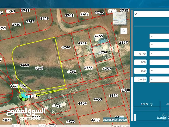Open the dropdown beside the 000 field

coord(159,71)
